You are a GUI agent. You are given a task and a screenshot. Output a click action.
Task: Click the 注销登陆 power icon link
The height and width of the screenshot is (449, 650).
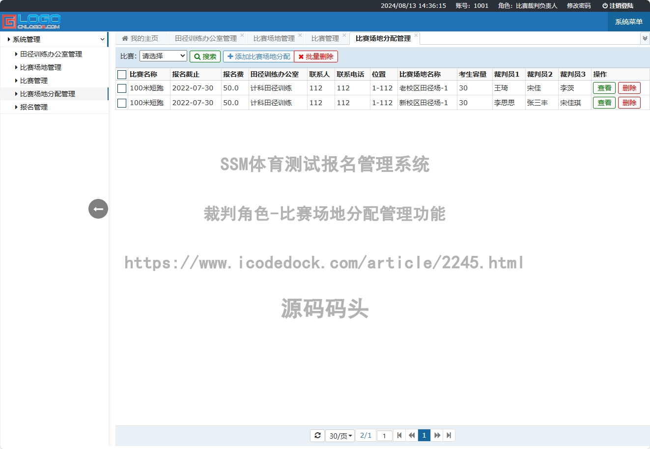click(618, 6)
